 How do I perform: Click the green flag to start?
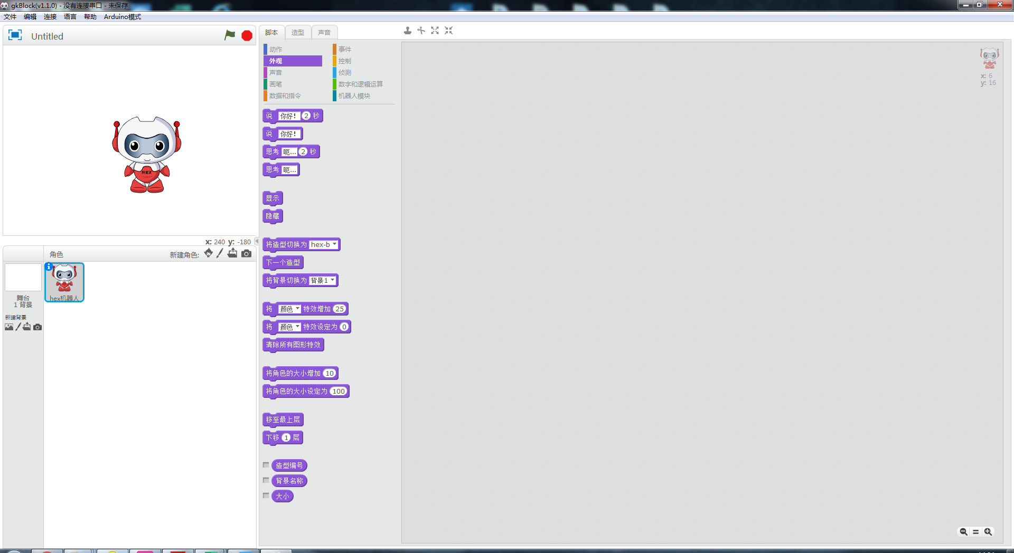coord(230,35)
